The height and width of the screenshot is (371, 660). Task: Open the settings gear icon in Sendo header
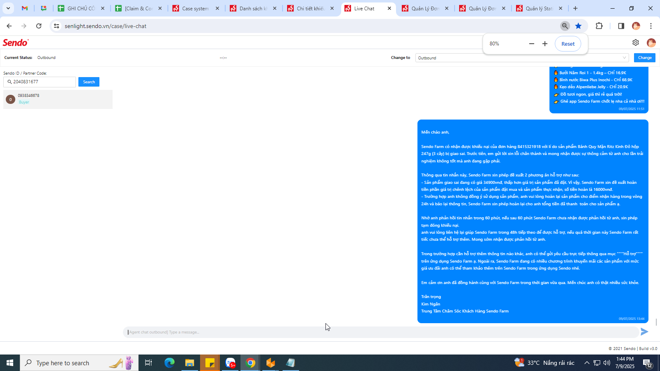pyautogui.click(x=636, y=42)
